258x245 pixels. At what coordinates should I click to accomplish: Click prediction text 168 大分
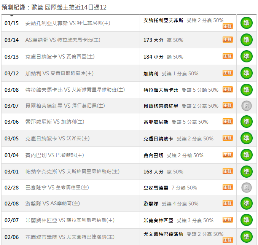(x=153, y=172)
